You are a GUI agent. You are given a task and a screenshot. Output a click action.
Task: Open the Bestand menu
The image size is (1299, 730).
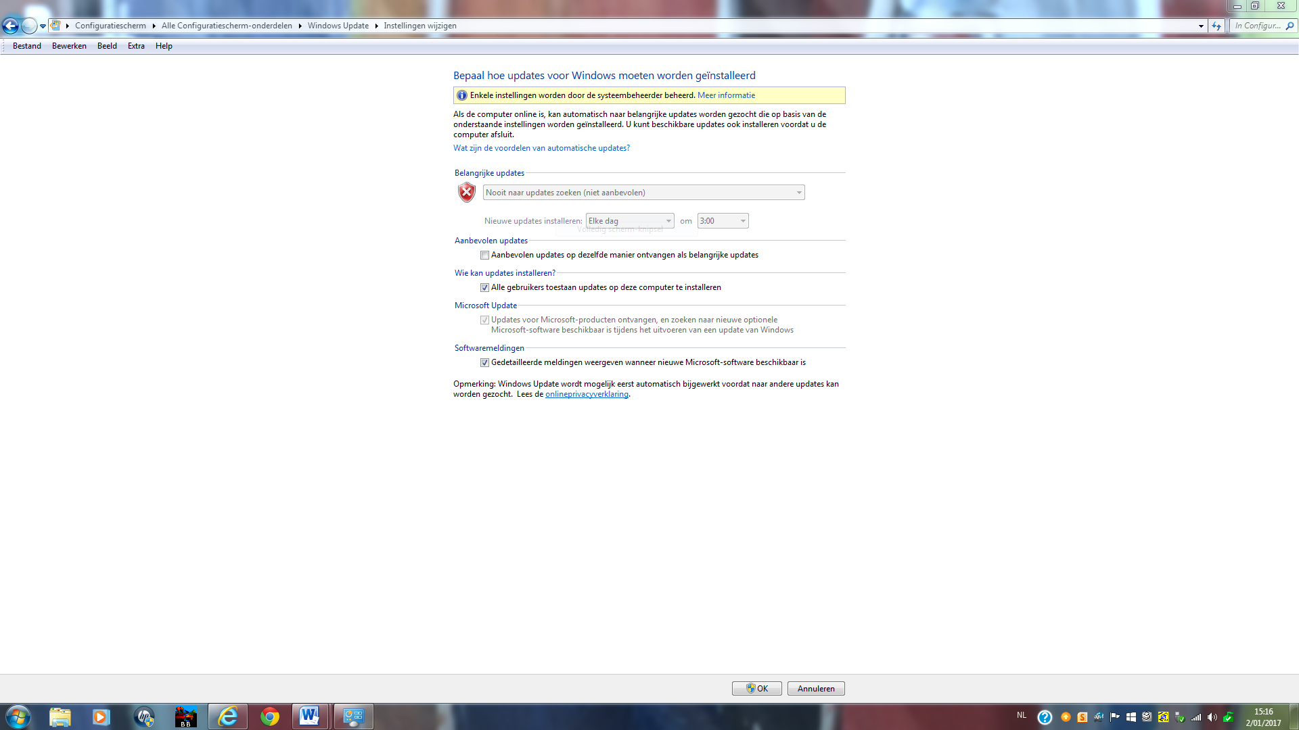click(x=27, y=46)
